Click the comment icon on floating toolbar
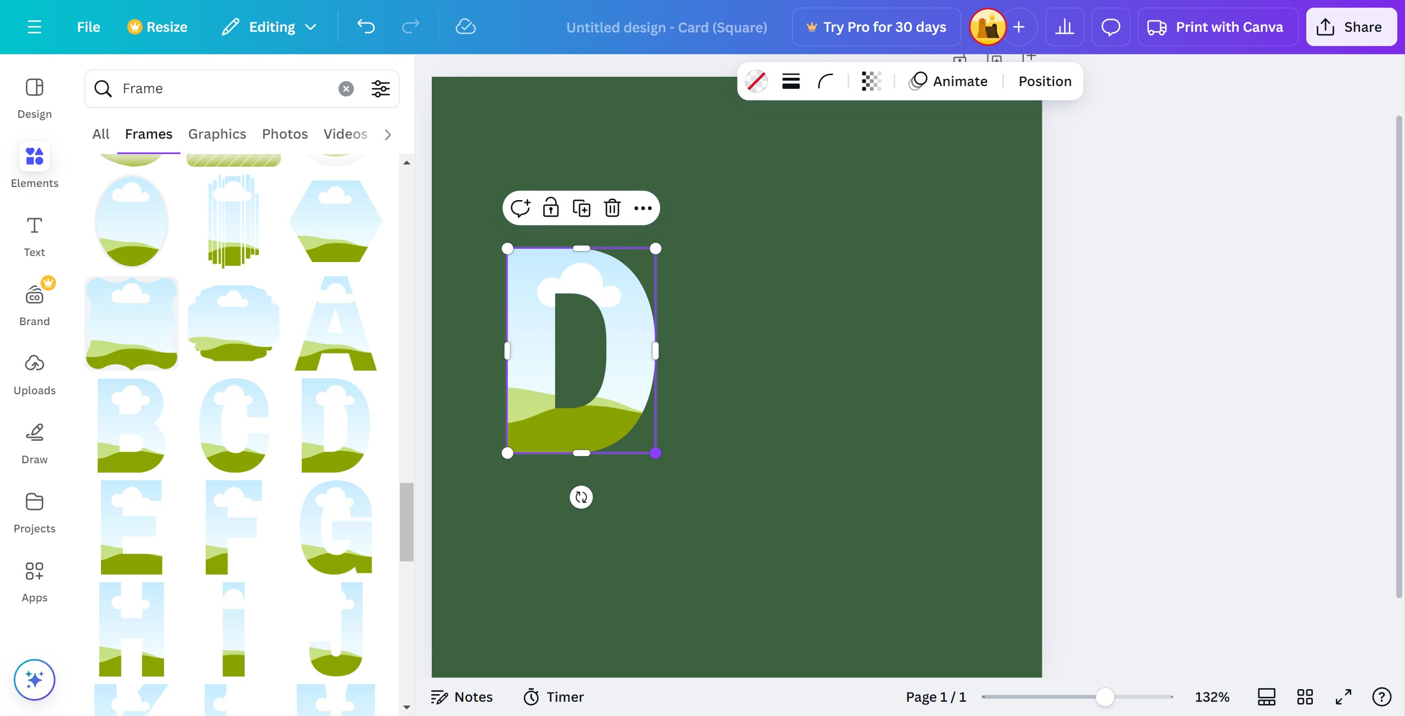 520,208
